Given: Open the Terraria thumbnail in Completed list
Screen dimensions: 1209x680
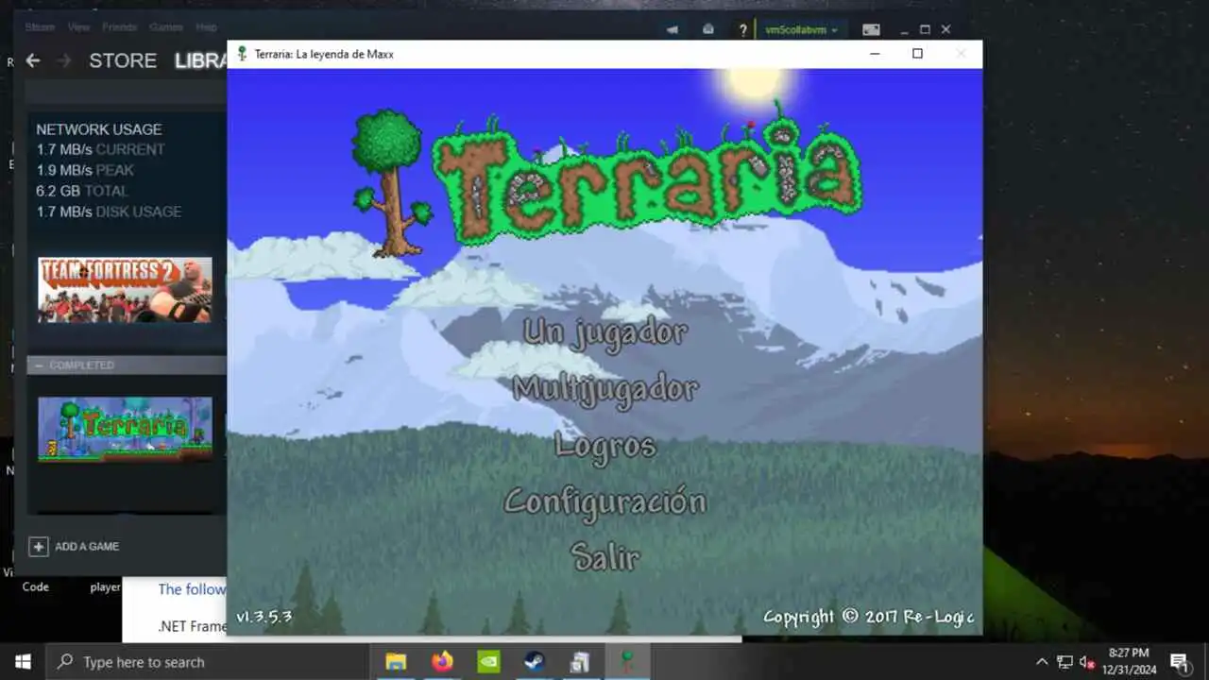Looking at the screenshot, I should coord(125,429).
